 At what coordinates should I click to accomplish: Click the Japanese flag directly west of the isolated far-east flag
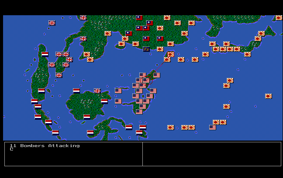click(x=226, y=107)
